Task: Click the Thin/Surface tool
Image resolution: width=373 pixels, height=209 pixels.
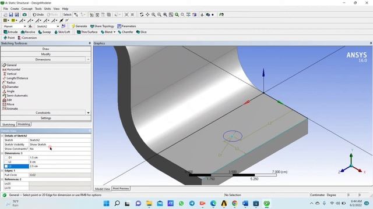Action: click(87, 32)
